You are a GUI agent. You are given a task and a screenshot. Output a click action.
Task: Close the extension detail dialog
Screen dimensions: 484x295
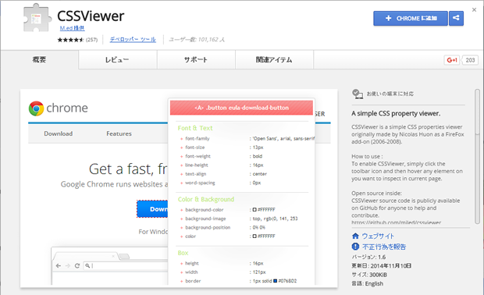click(x=474, y=10)
